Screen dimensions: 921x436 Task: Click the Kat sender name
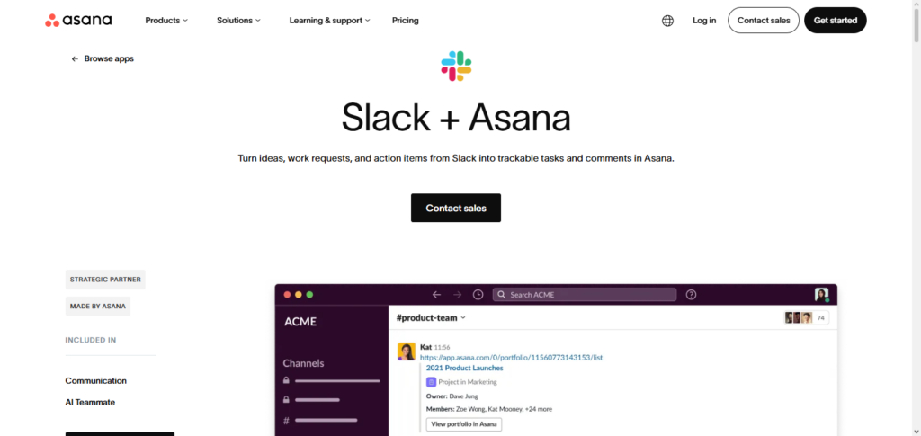pyautogui.click(x=425, y=347)
